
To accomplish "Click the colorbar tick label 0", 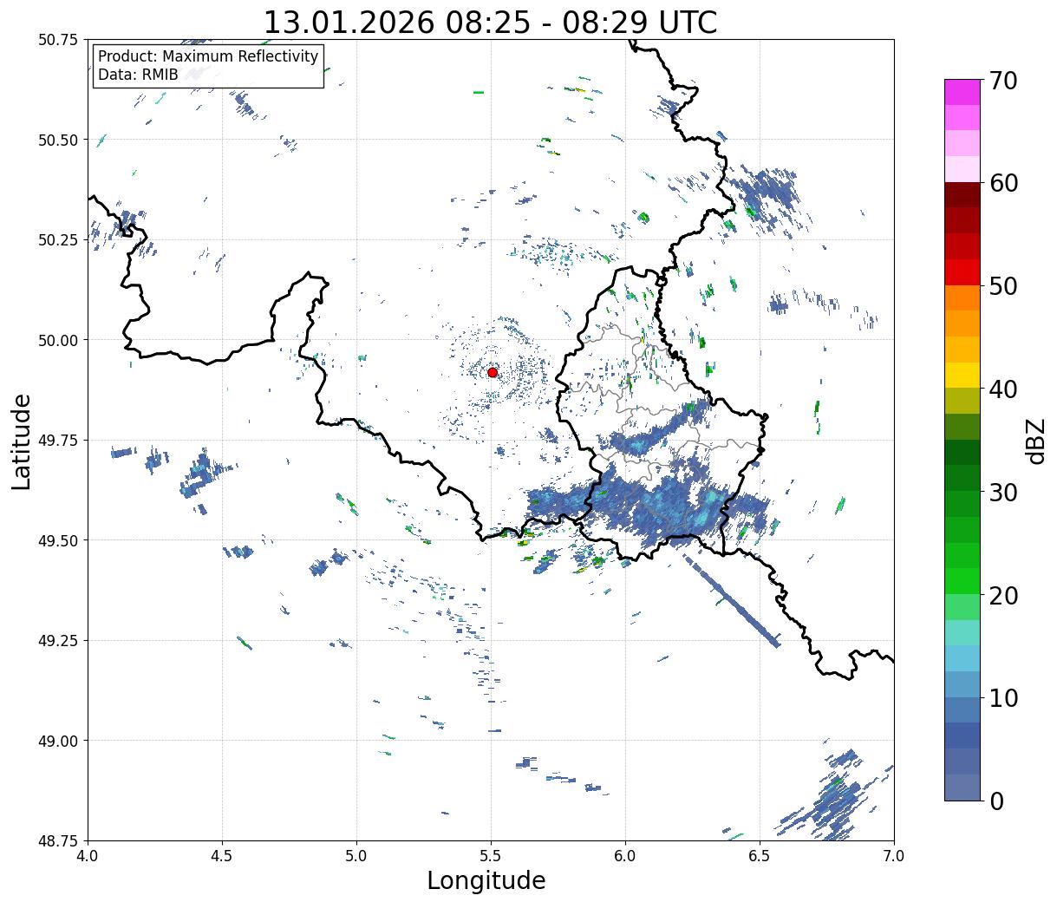I will click(996, 801).
